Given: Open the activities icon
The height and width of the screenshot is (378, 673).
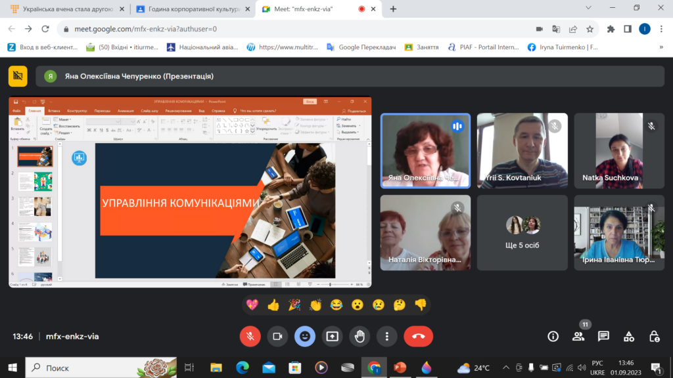Looking at the screenshot, I should [629, 336].
